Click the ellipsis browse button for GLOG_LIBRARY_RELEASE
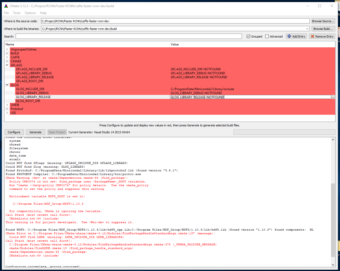 point(333,97)
